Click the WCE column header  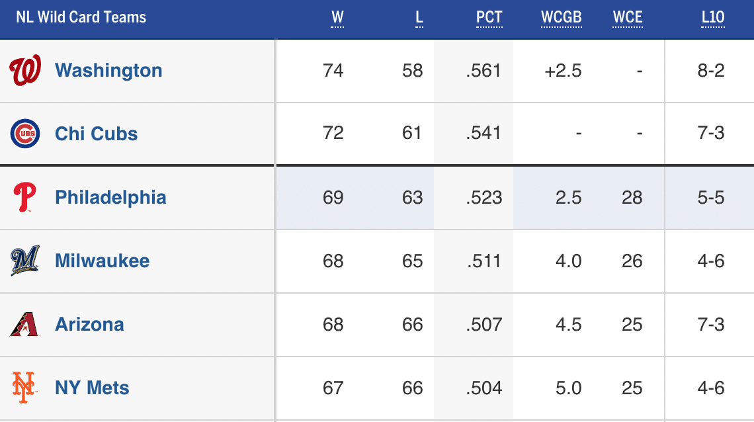coord(628,18)
